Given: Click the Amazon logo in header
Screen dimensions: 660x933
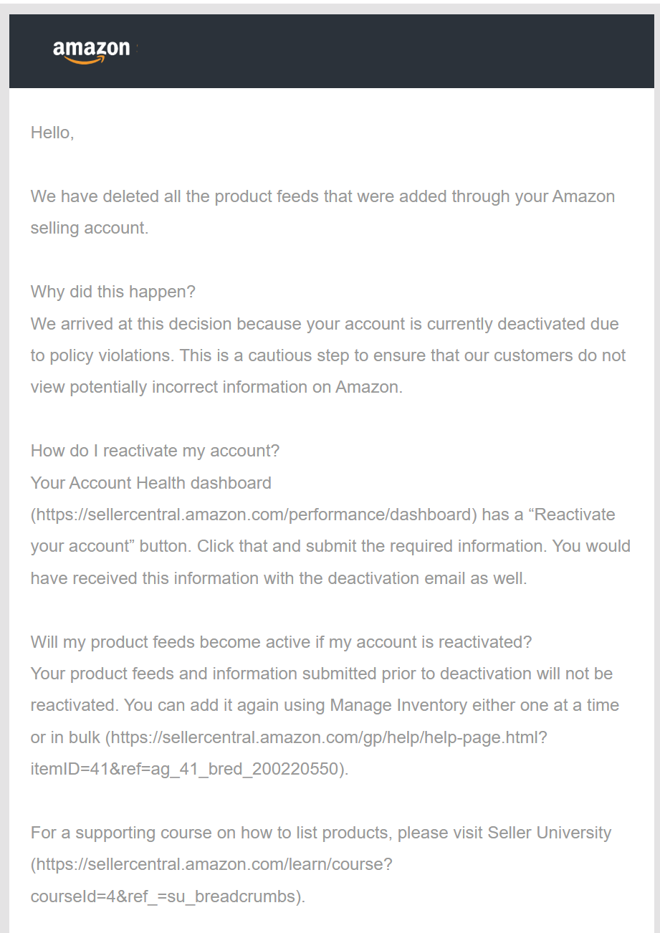Looking at the screenshot, I should (92, 52).
